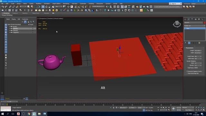Click the object color swatch beside name
Screen dimensions: 206x116
tap(204, 23)
